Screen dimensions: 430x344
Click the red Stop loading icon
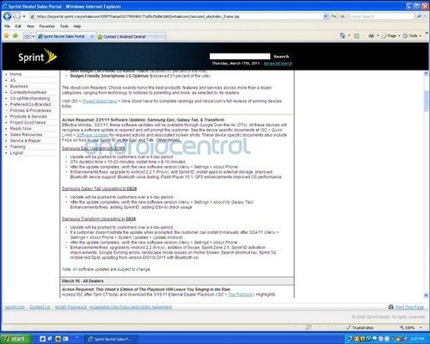[x=342, y=16]
